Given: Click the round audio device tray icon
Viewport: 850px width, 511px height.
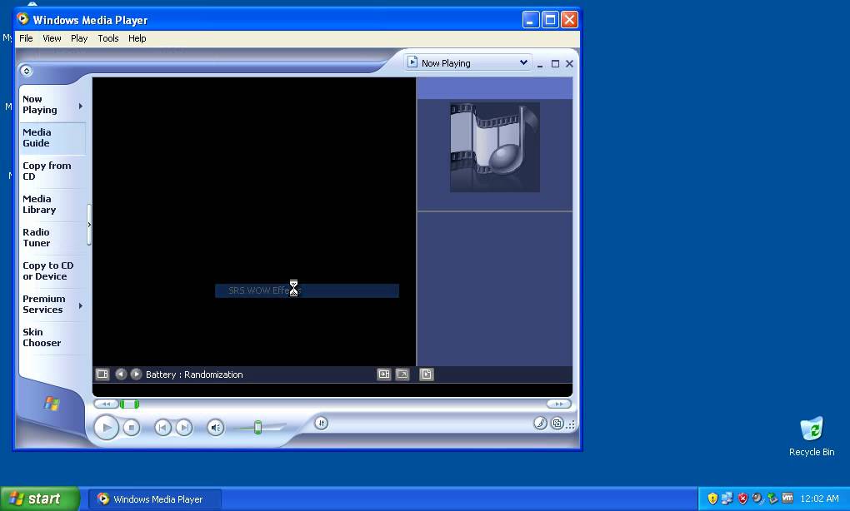Looking at the screenshot, I should click(757, 498).
